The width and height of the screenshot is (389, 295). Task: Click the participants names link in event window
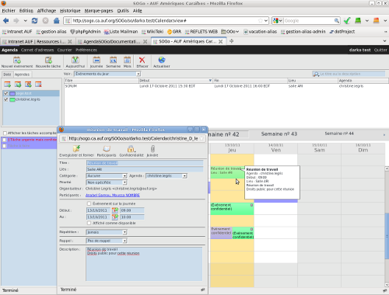click(113, 195)
